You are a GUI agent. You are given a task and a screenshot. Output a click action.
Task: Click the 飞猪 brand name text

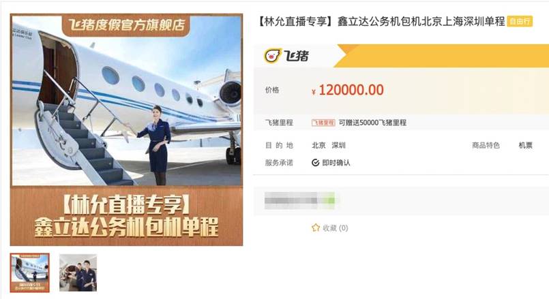(296, 56)
